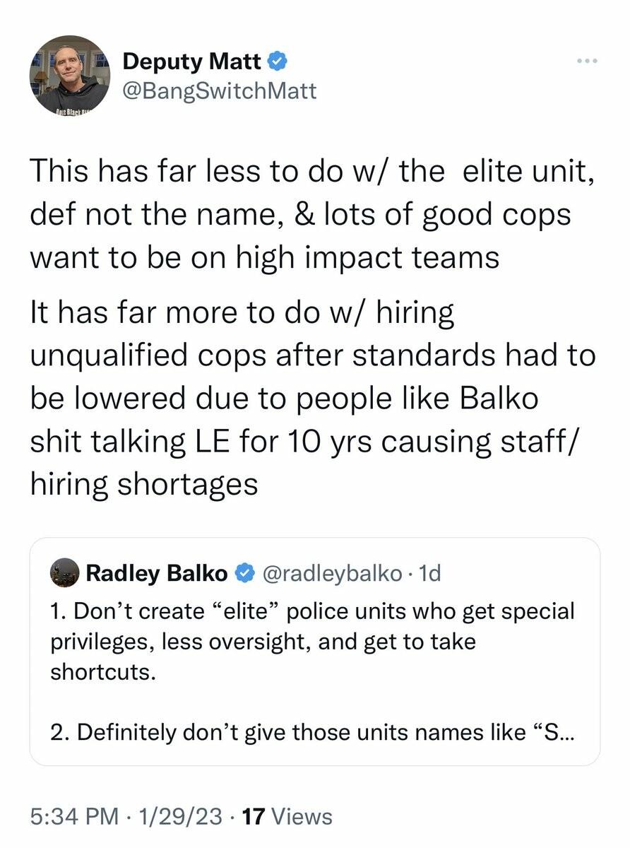Viewport: 630px width, 848px height.
Task: Open the quoted tweet card's second point
Action: click(x=313, y=732)
